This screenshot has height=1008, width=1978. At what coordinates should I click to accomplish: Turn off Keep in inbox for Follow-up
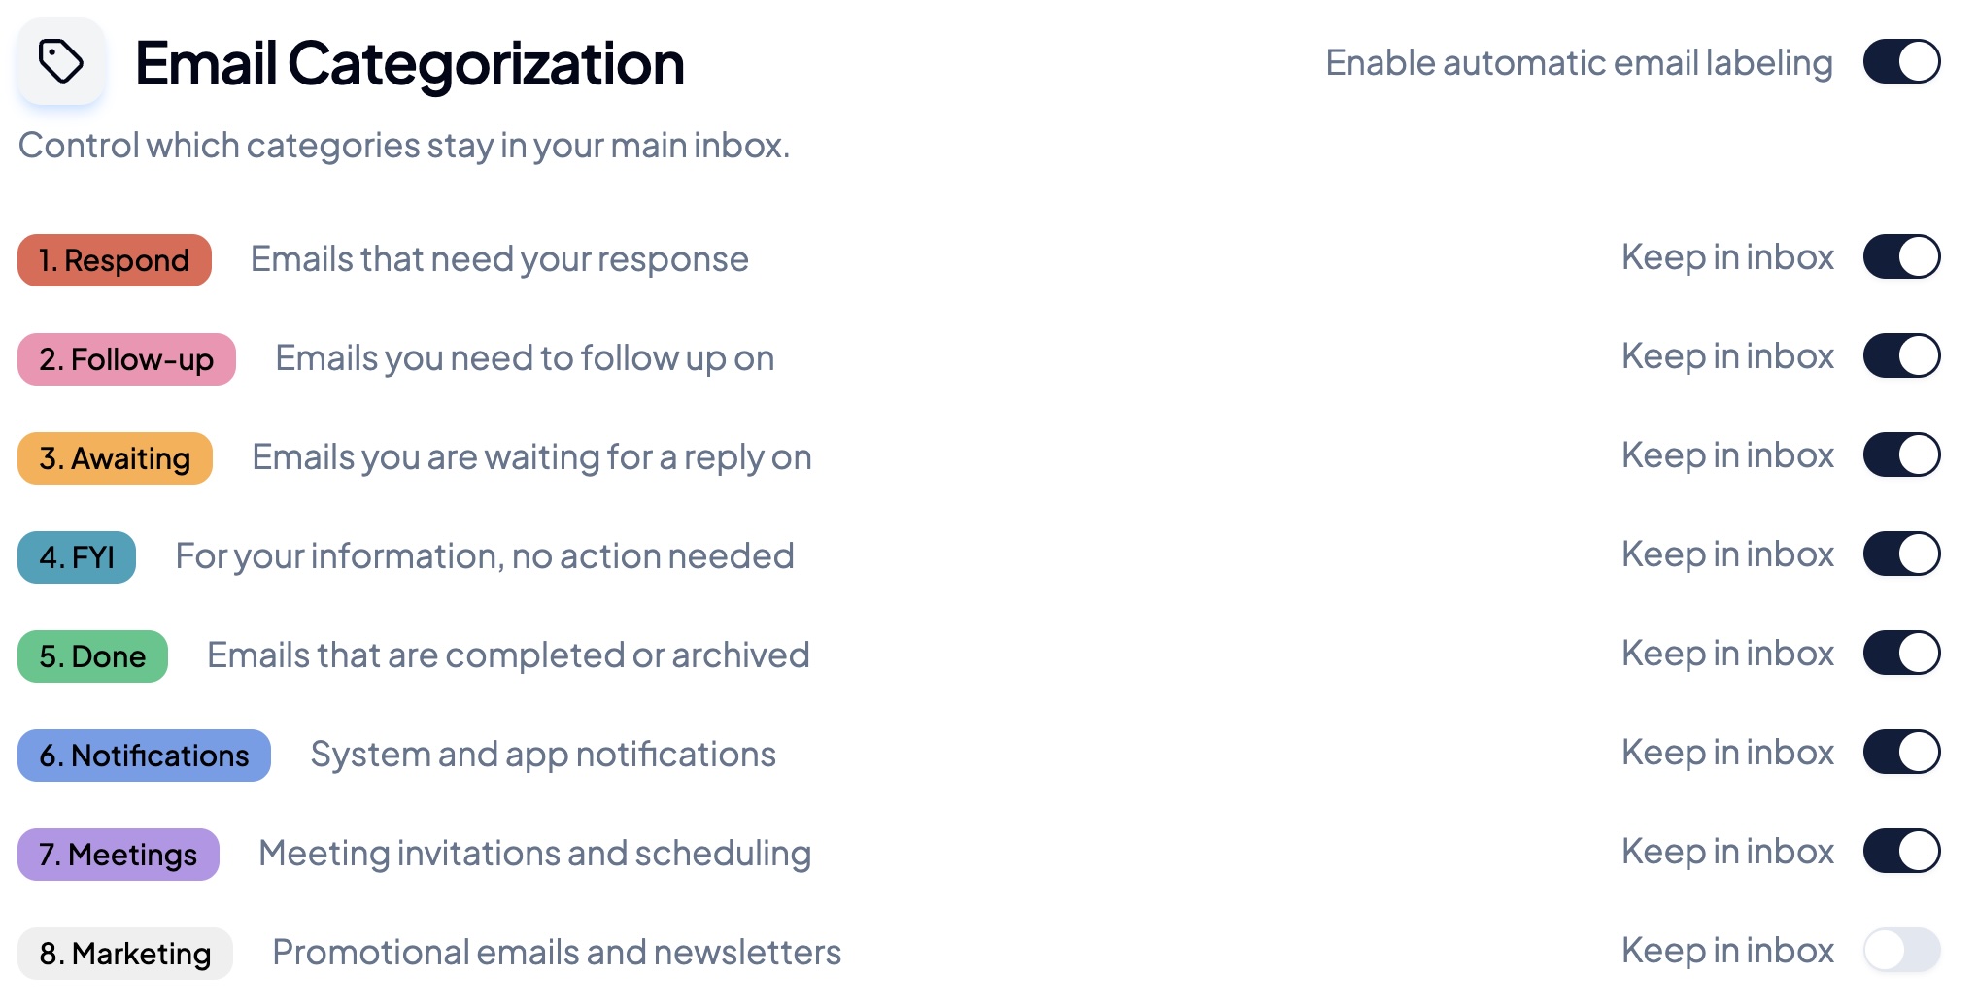click(1900, 356)
